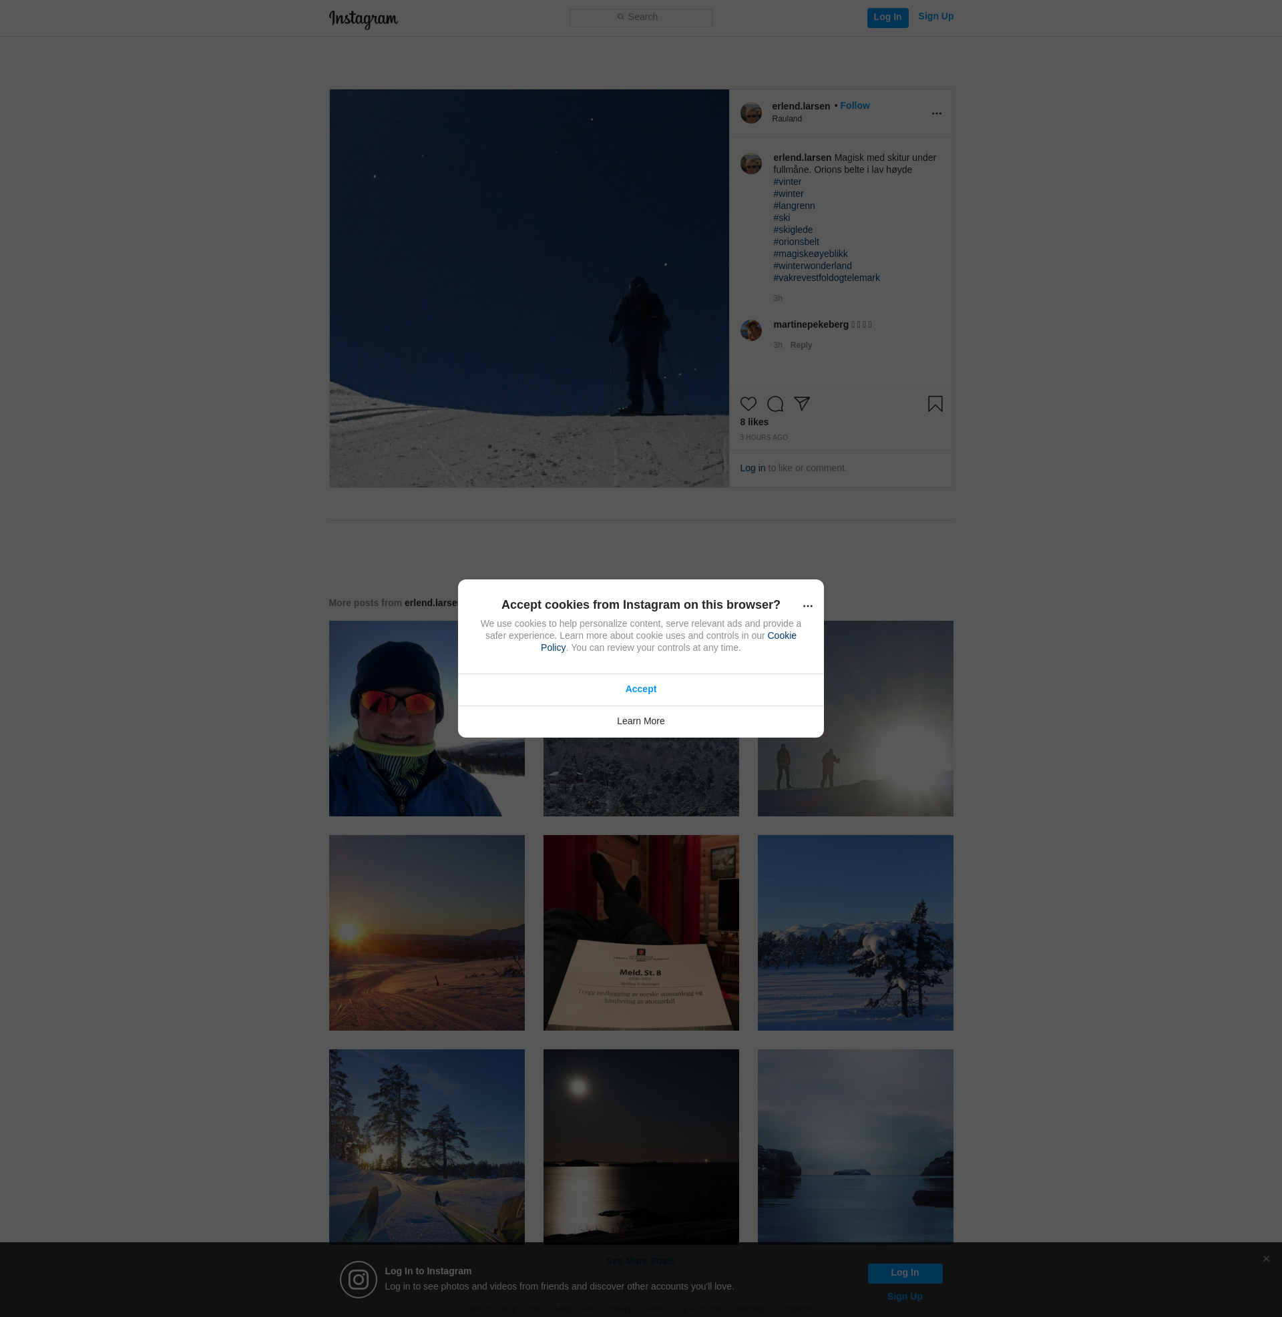Viewport: 1282px width, 1317px height.
Task: Click Sign Up in the top header
Action: pos(935,16)
